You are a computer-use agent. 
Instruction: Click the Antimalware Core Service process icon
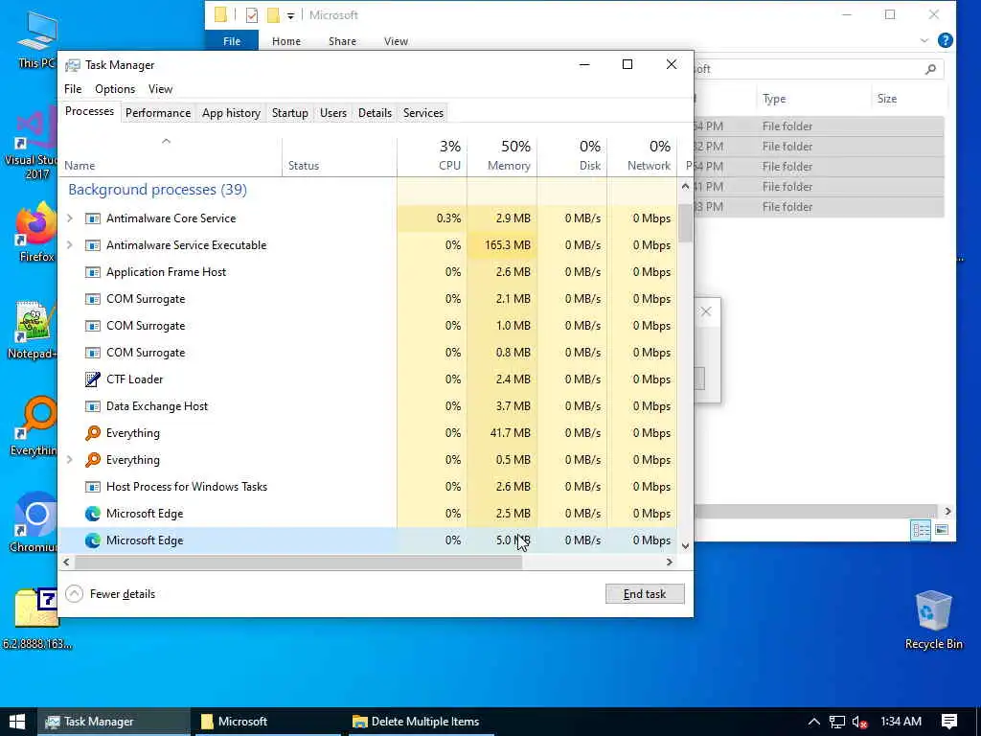point(93,218)
